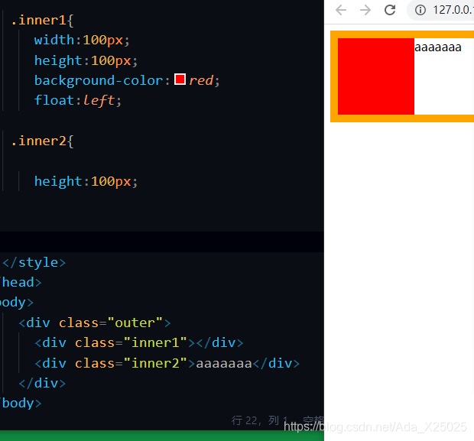The image size is (474, 441).
Task: Open the site info icon in the address bar
Action: (x=420, y=10)
